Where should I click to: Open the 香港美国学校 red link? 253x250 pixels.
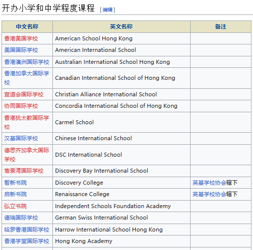tap(21, 38)
